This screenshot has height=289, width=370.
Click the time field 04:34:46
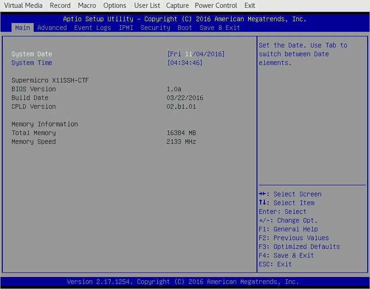click(185, 63)
